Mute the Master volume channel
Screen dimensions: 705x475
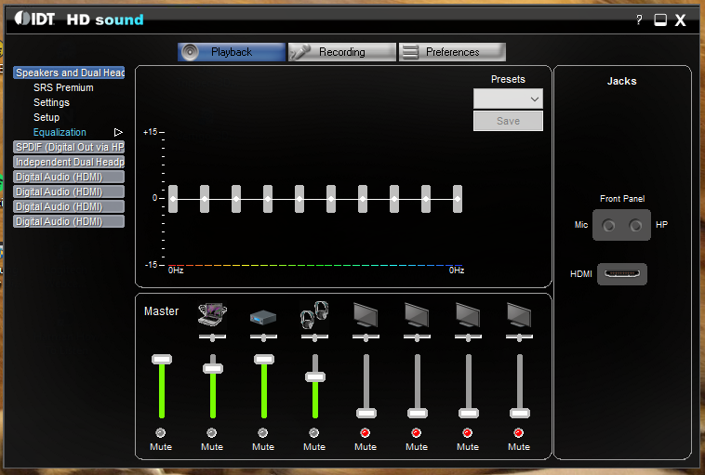pyautogui.click(x=161, y=433)
